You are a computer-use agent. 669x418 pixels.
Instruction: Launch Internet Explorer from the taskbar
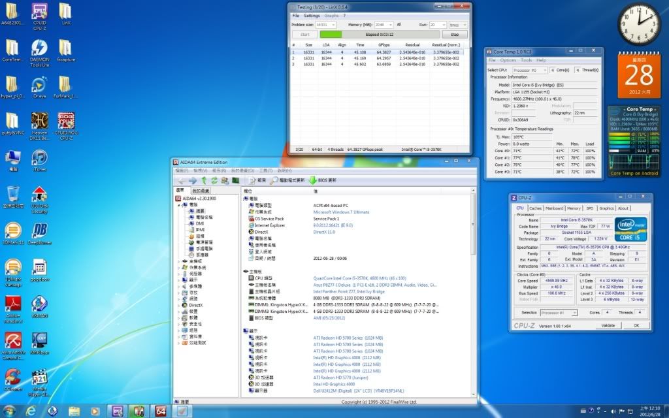(31, 411)
